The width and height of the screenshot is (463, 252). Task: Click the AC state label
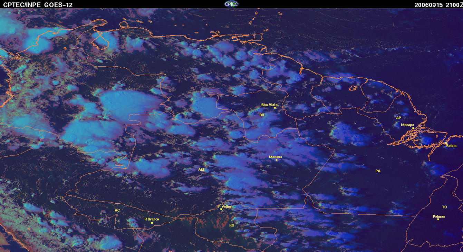tap(117, 210)
